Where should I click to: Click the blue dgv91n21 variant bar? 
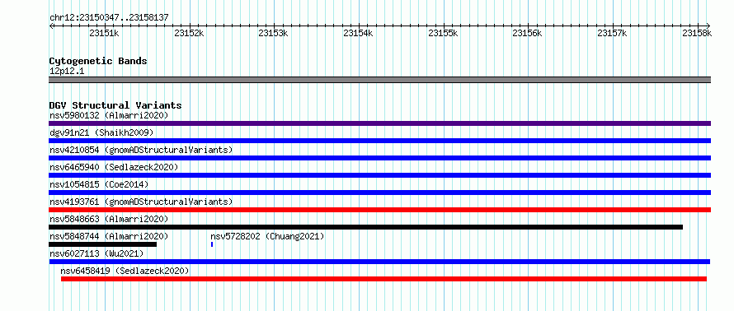379,141
